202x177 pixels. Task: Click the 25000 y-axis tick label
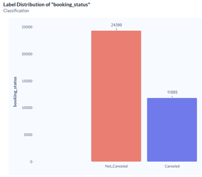pyautogui.click(x=27, y=27)
